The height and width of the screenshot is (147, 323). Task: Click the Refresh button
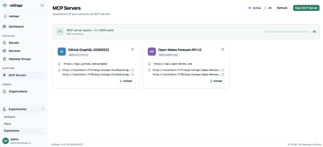point(282,8)
